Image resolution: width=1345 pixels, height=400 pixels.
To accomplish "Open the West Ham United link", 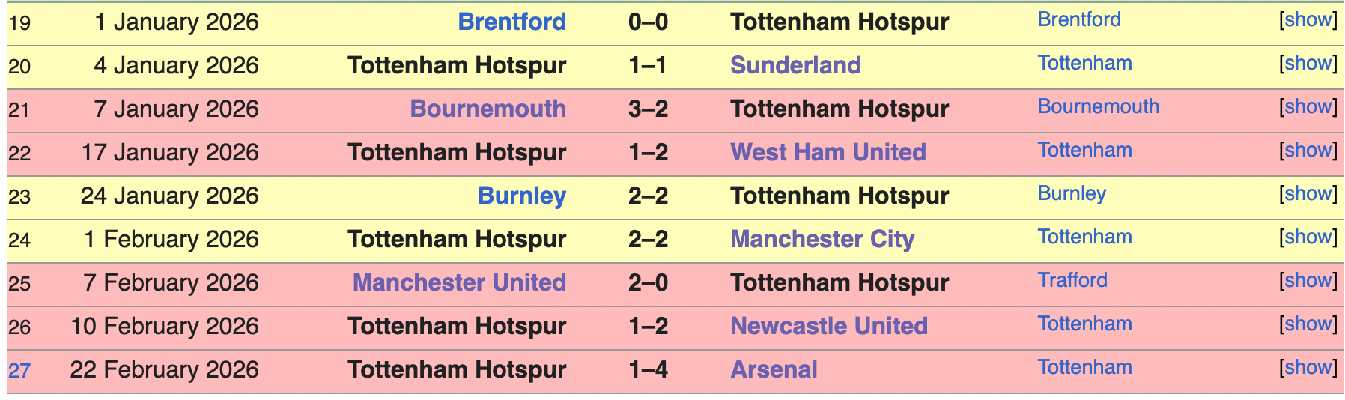I will 828,152.
